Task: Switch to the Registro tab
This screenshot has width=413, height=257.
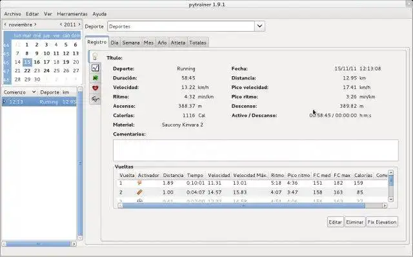Action: (97, 42)
